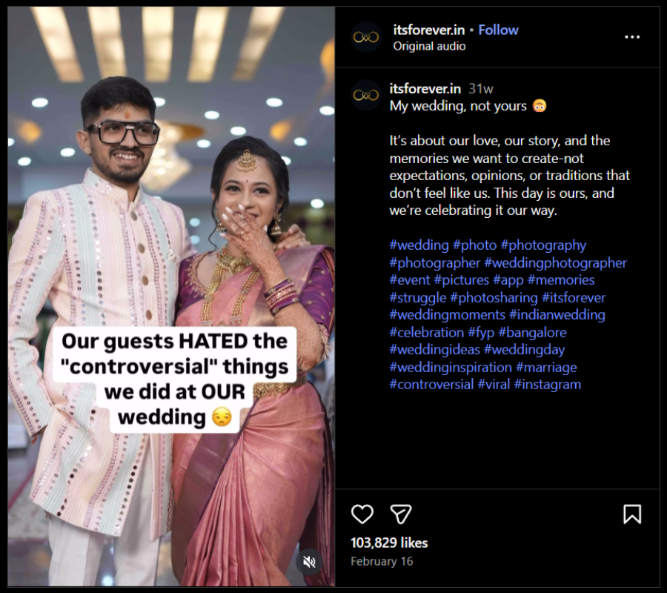Unmute the video using the speaker icon
The image size is (667, 593).
coord(310,562)
